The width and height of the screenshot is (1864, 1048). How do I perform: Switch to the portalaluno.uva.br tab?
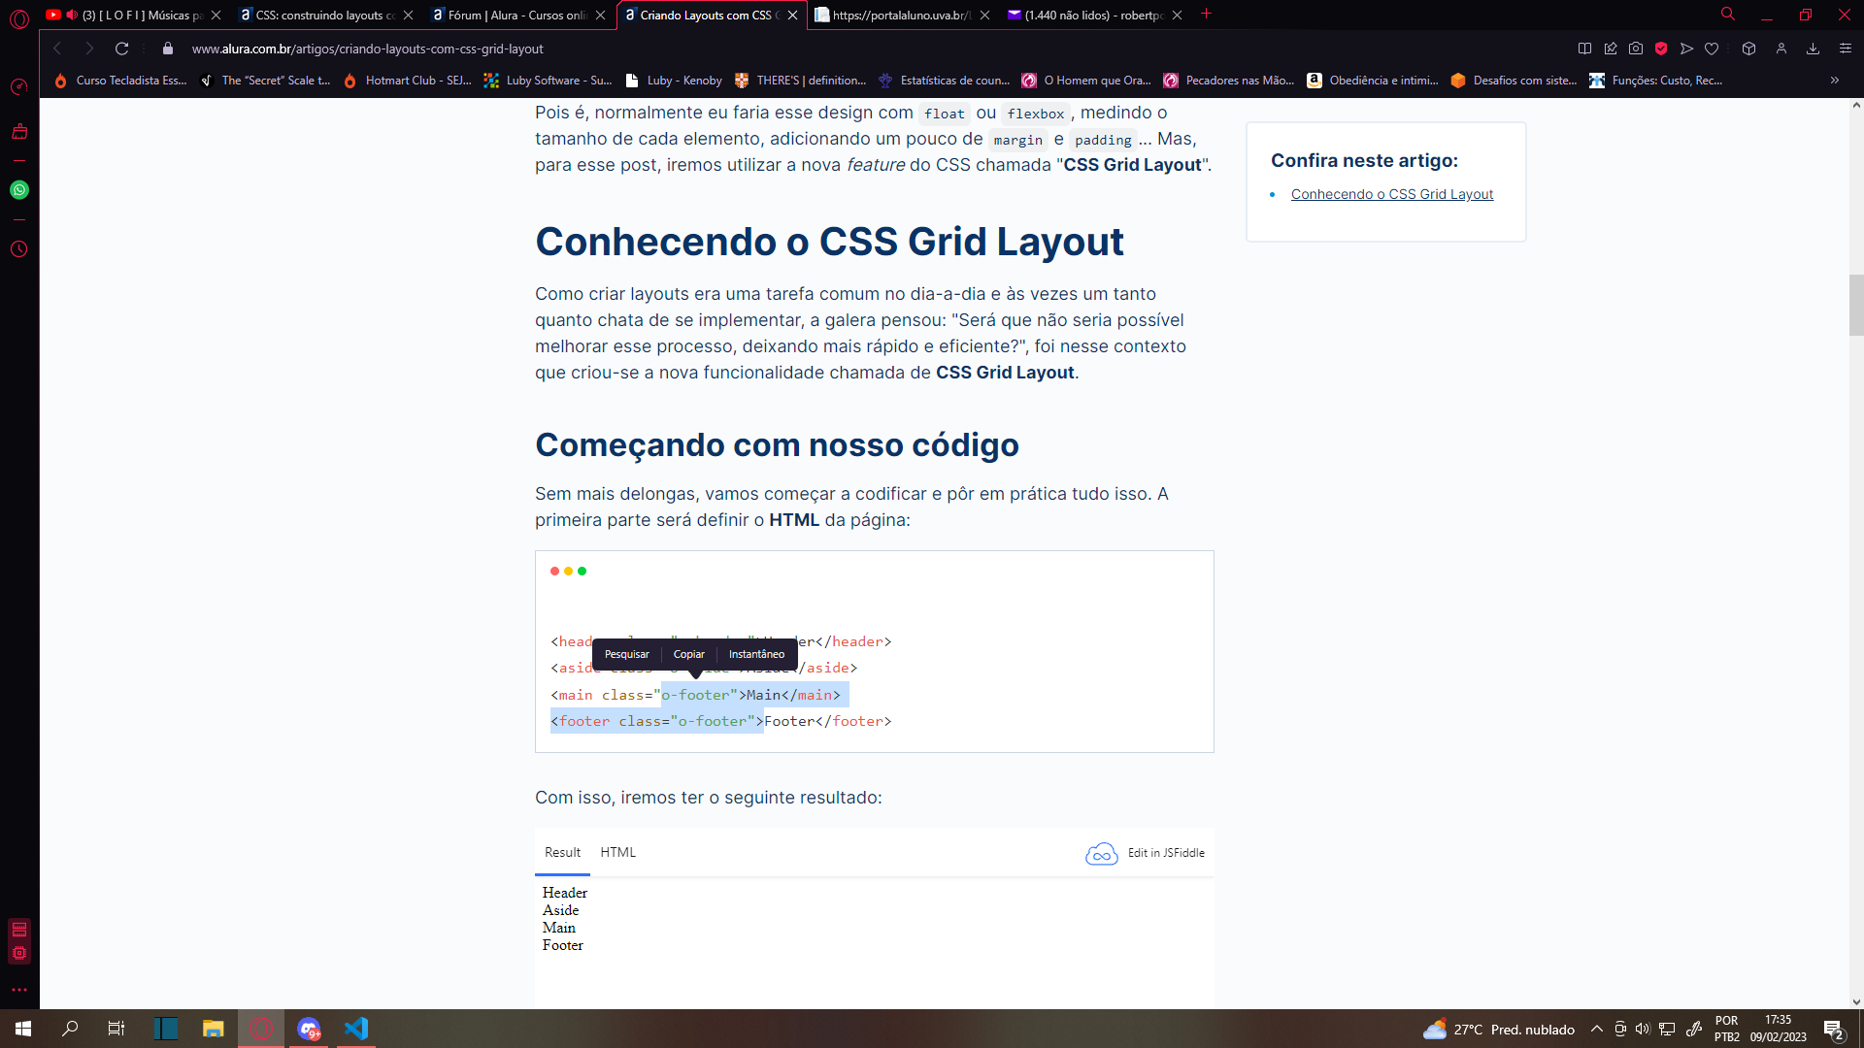(903, 15)
